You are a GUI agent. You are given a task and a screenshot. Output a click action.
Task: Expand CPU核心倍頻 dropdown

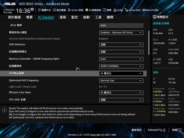[x=121, y=74]
